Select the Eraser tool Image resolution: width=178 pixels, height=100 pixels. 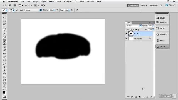[4, 50]
